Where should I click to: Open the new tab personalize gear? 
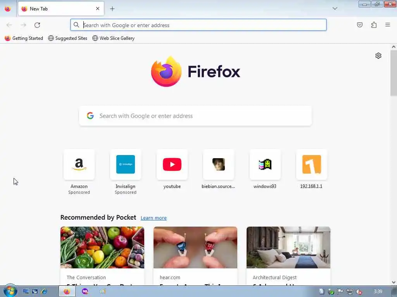tap(378, 56)
